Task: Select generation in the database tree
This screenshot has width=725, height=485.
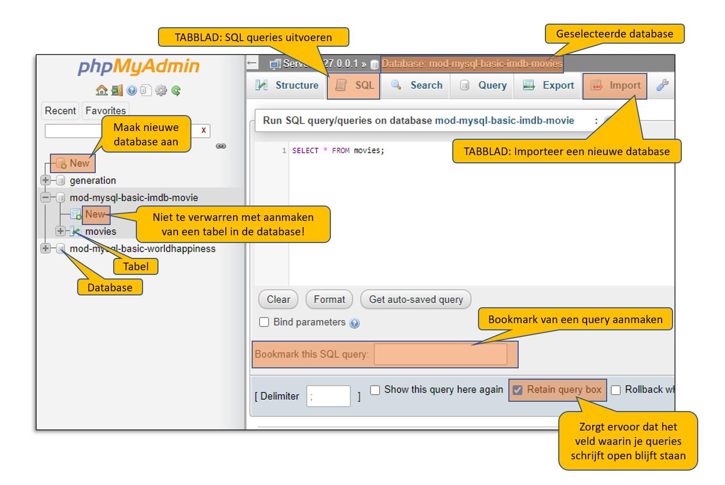Action: (93, 180)
